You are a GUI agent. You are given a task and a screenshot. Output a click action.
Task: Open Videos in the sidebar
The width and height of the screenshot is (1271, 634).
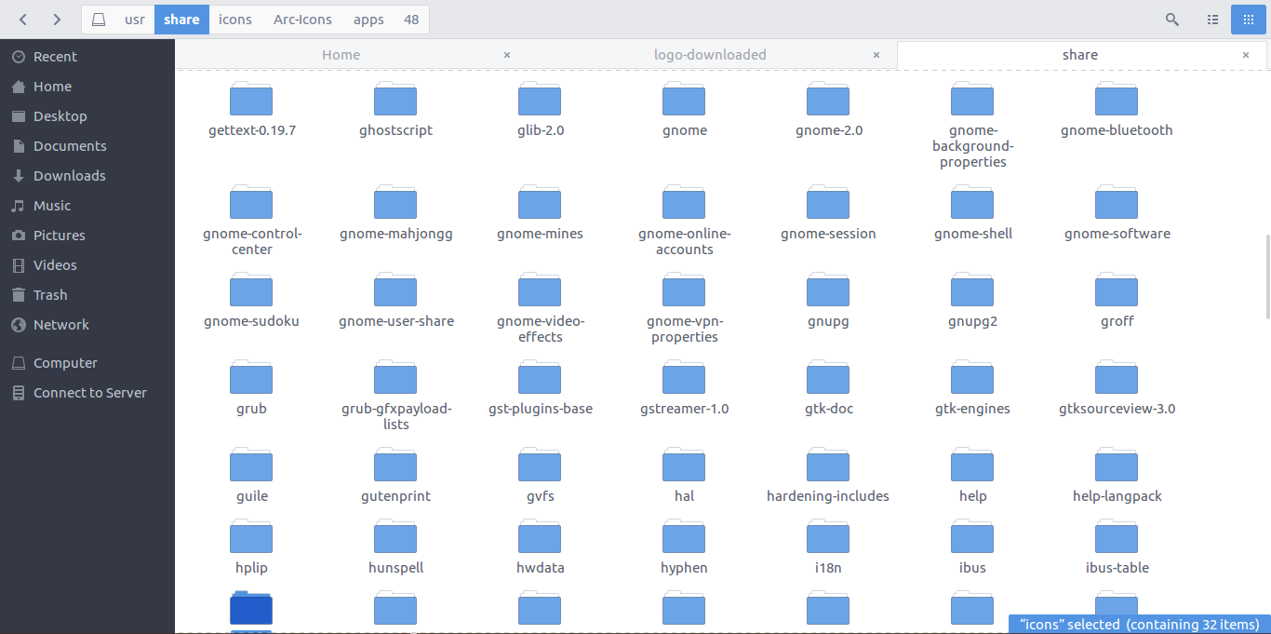(x=87, y=265)
